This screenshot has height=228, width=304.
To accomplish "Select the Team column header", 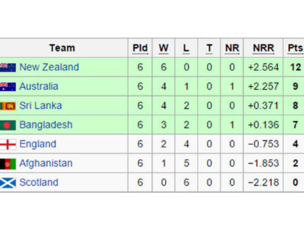I will 62,48.
